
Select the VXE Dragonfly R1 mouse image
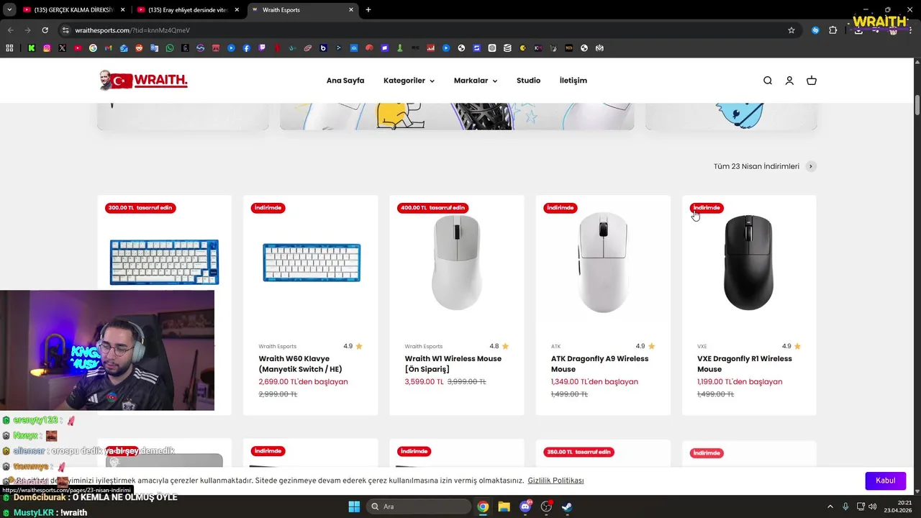pyautogui.click(x=748, y=263)
